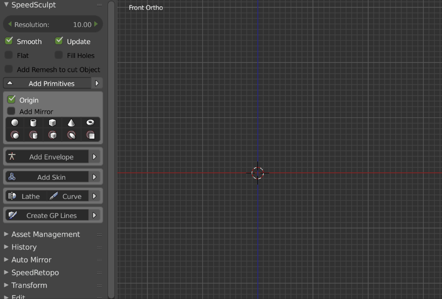Enable the Add Mirror checkbox
Viewport: 442px width, 299px height.
click(11, 111)
